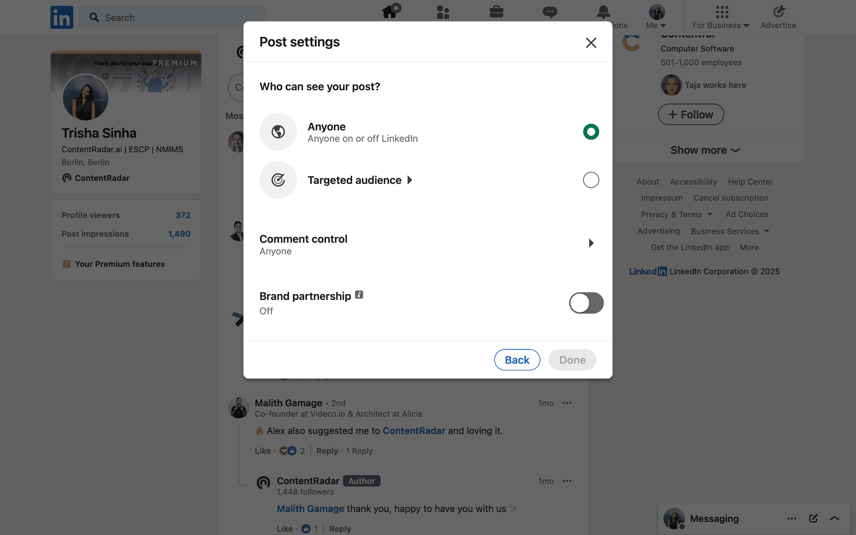Open the Home feed icon
Image resolution: width=856 pixels, height=535 pixels.
point(390,12)
